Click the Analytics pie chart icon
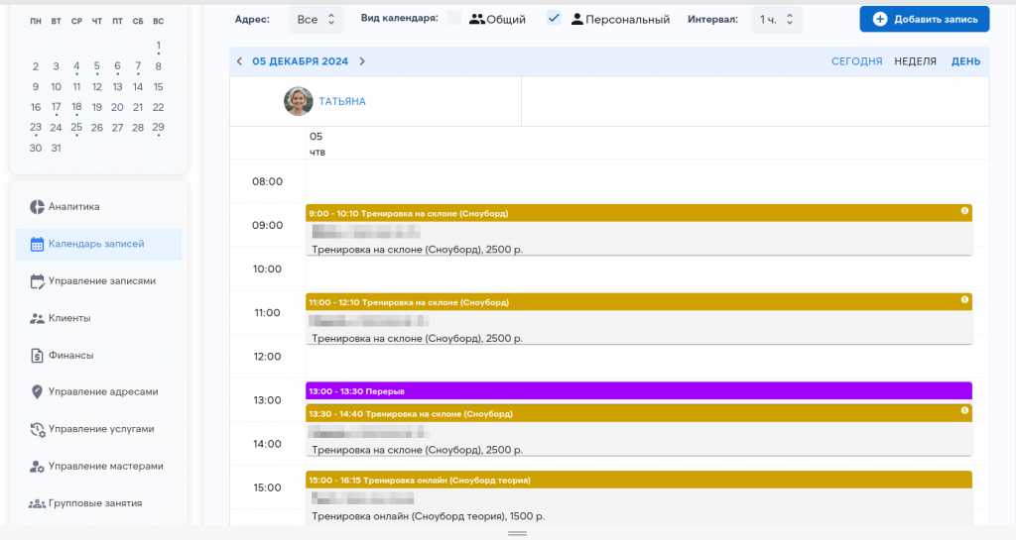Image resolution: width=1016 pixels, height=540 pixels. 37,207
